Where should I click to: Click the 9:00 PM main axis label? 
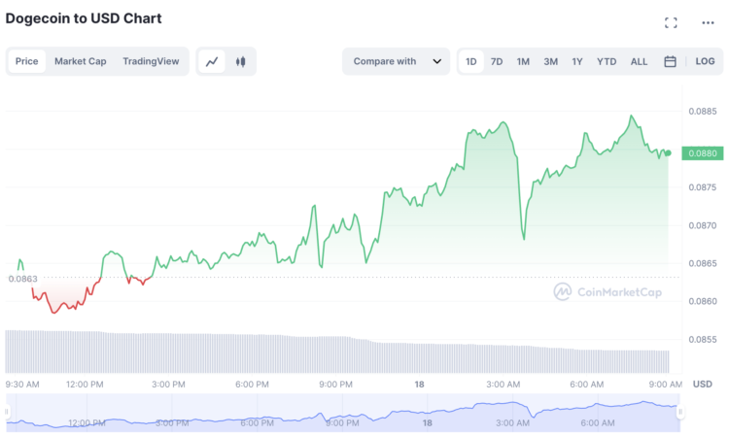[x=335, y=385]
